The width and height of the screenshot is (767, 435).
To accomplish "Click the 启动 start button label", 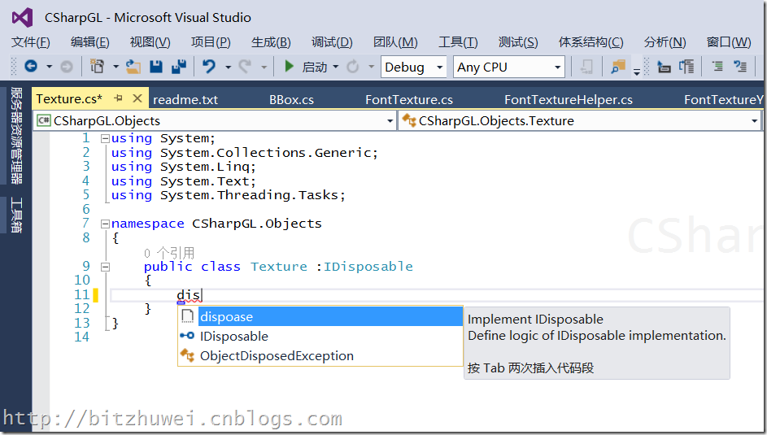I will pos(315,67).
